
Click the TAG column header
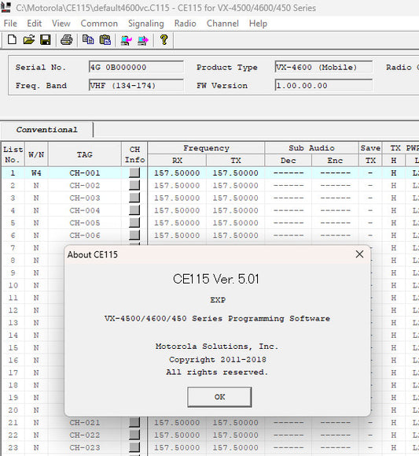pos(84,154)
